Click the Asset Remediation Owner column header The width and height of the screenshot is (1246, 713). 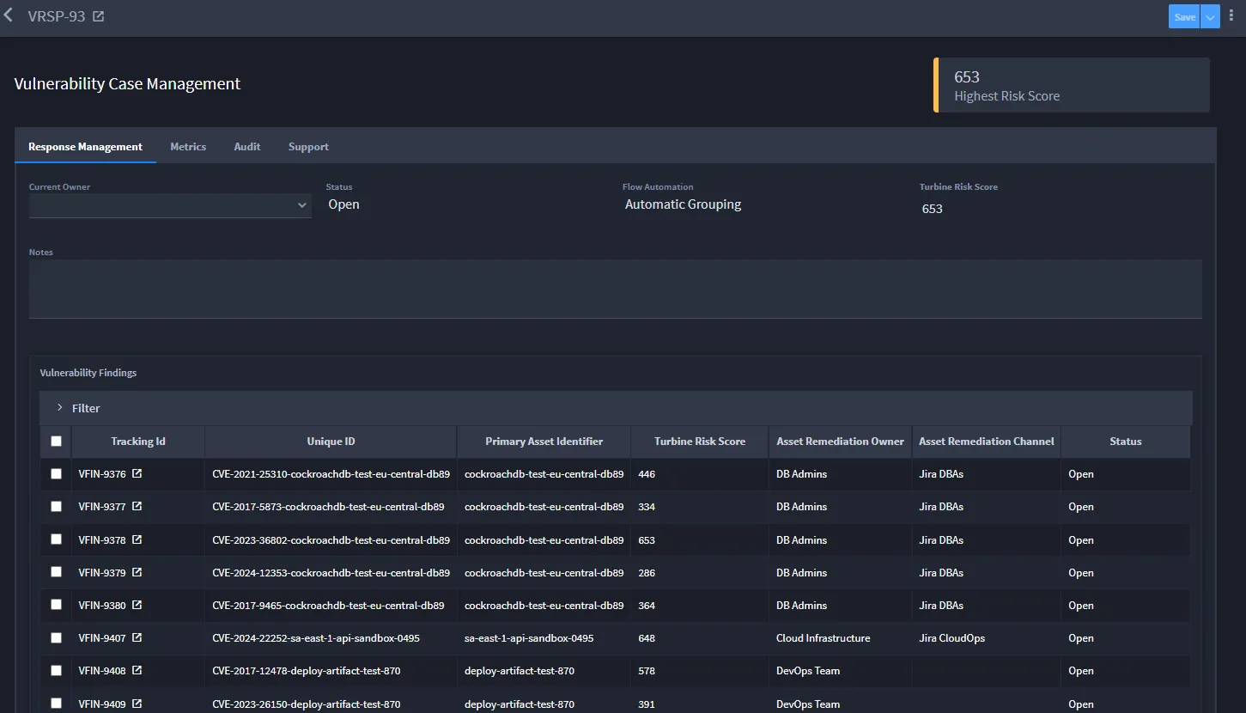[841, 442]
